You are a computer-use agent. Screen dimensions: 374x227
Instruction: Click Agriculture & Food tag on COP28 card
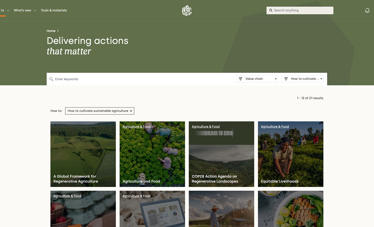pyautogui.click(x=206, y=127)
